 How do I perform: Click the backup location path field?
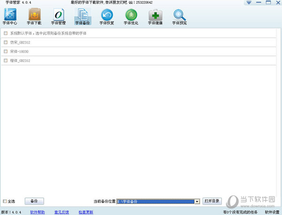[156, 201]
